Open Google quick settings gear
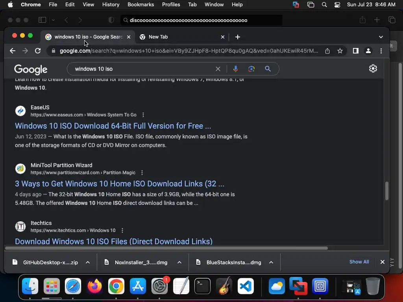Viewport: 403px width, 302px height. [x=373, y=68]
